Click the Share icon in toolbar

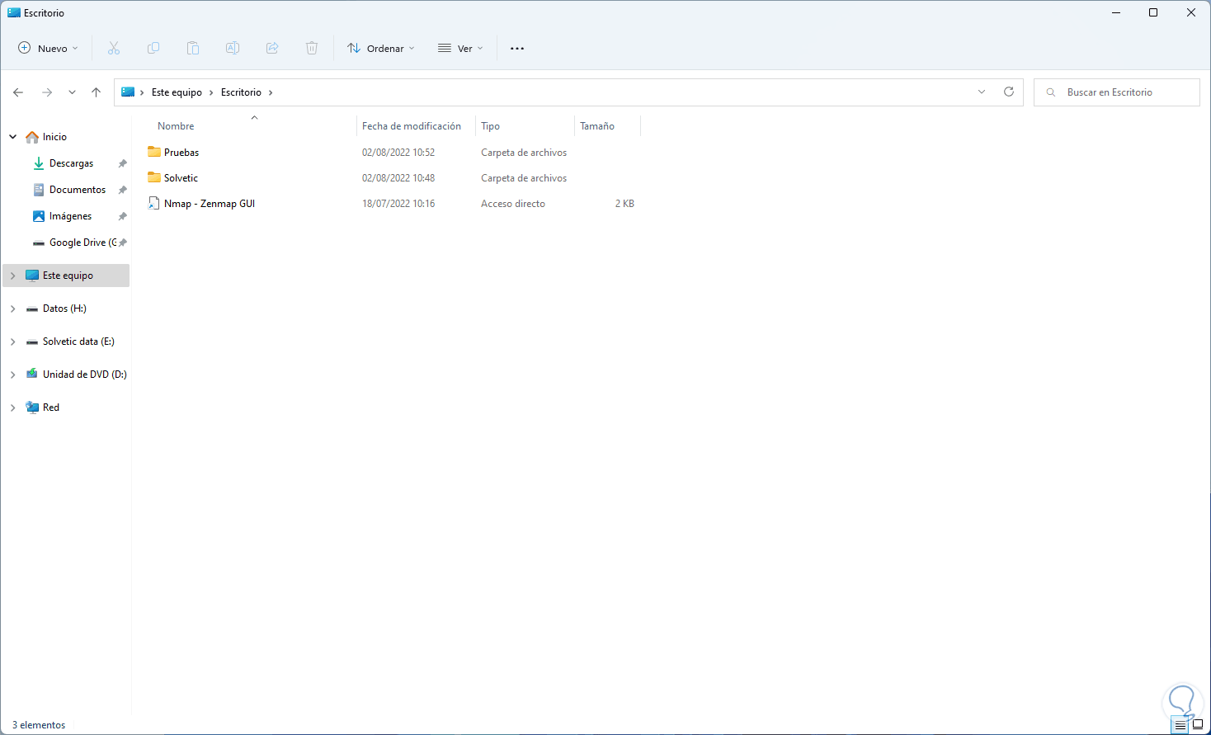click(x=272, y=48)
